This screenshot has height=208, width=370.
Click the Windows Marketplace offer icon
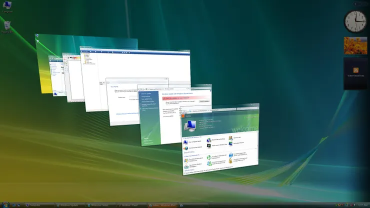click(x=186, y=166)
